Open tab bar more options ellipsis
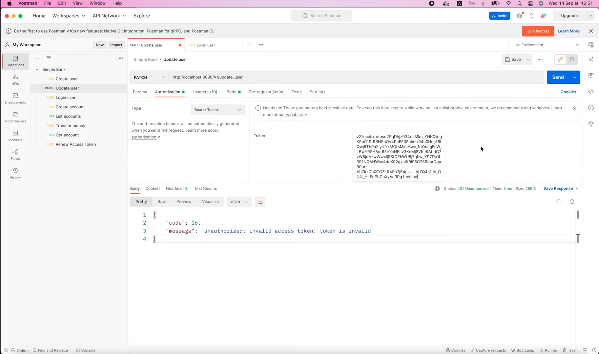This screenshot has height=354, width=599. click(x=261, y=45)
